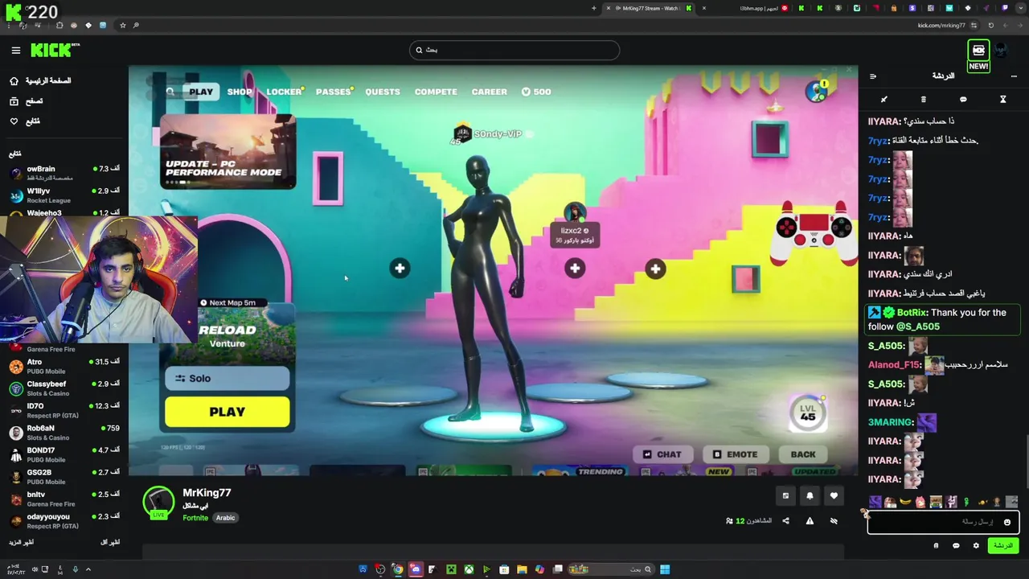Go to Kick logo home page
This screenshot has width=1029, height=579.
point(55,50)
